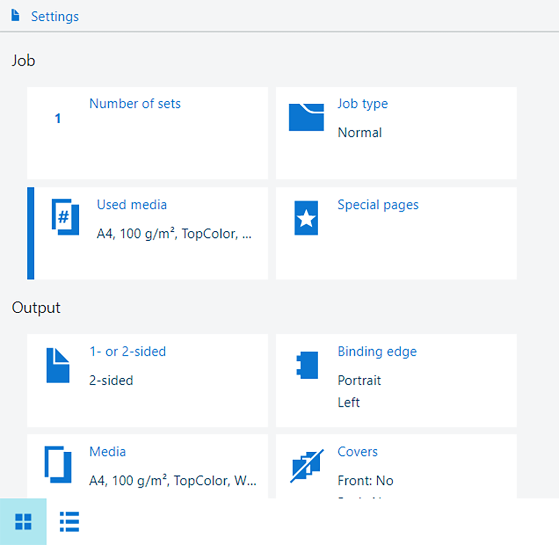Click the 2-sided value text
This screenshot has height=545, width=559.
click(x=111, y=381)
